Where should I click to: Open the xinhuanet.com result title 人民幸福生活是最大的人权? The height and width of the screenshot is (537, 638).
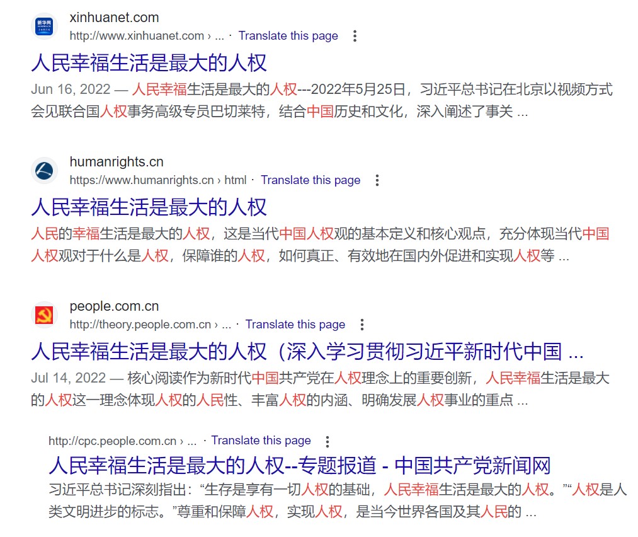coord(149,63)
